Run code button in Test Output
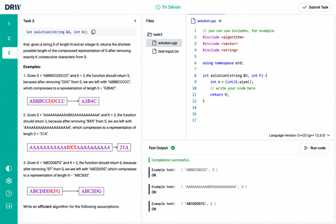 (315, 148)
